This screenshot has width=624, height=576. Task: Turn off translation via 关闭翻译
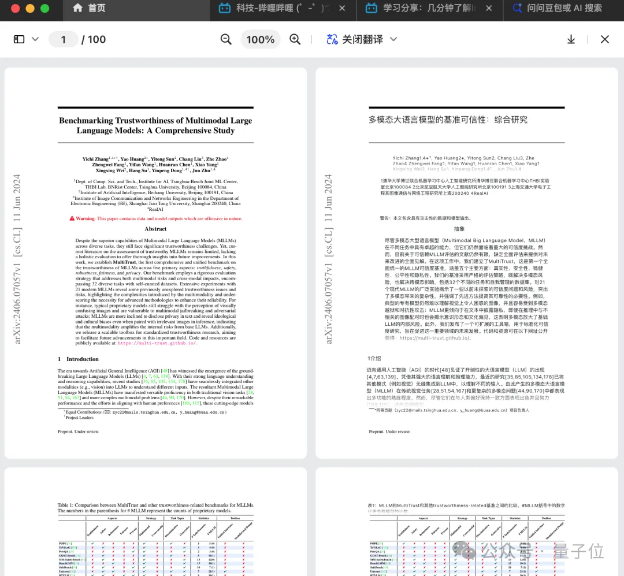[x=362, y=39]
